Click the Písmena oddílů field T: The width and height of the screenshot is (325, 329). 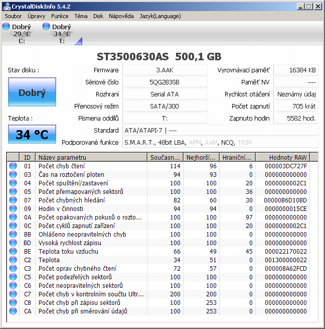click(165, 119)
